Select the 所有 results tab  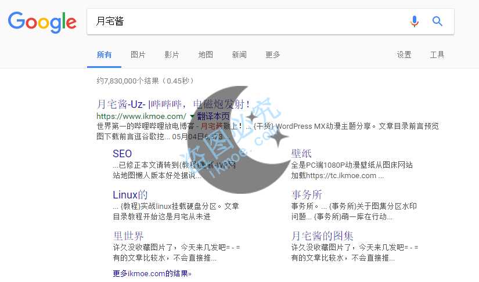tap(104, 55)
